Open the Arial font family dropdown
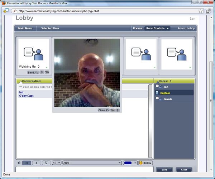This screenshot has height=179, width=215. [x=92, y=163]
